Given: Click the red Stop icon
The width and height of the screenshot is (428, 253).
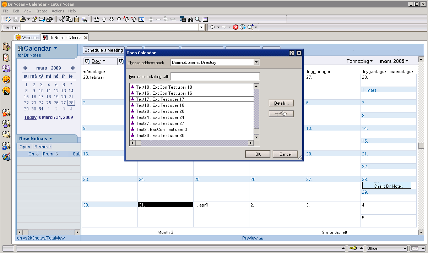Looking at the screenshot, I should [235, 27].
